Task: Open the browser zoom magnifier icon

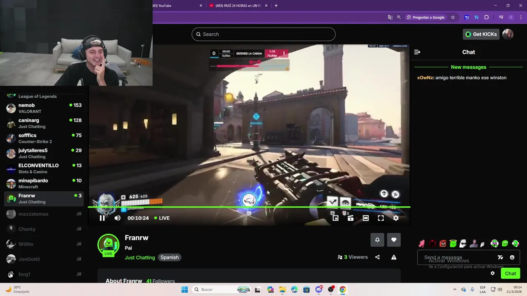Action: 399,17
